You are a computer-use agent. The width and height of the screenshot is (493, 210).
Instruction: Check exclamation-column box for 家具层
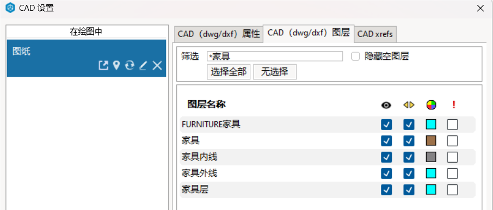pyautogui.click(x=452, y=189)
